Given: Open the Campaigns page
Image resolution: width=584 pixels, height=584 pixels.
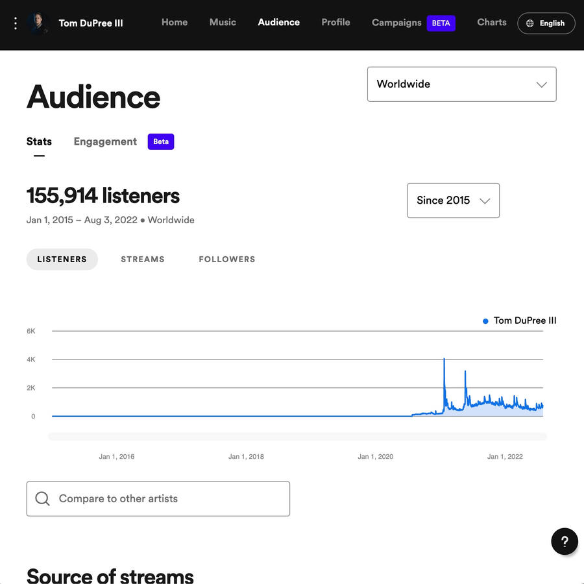Looking at the screenshot, I should pos(396,22).
